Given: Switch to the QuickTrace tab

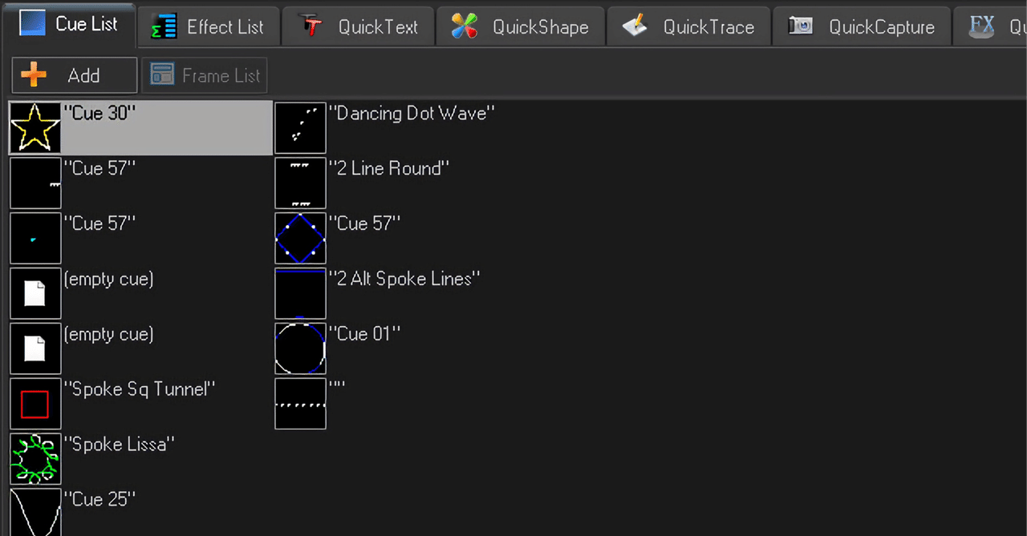Looking at the screenshot, I should click(688, 26).
